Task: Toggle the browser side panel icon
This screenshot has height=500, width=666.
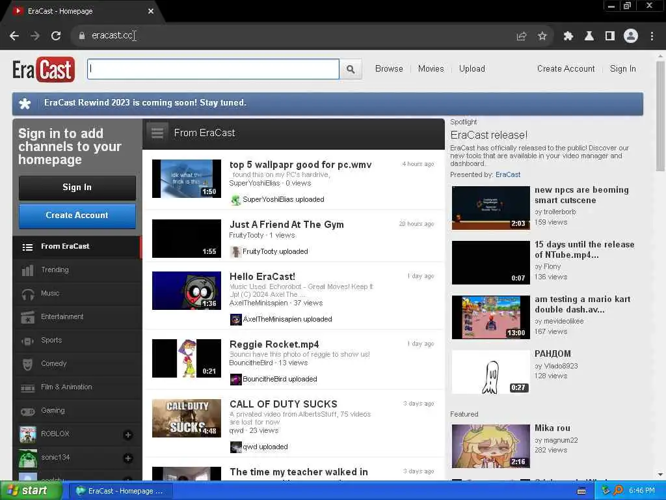Action: coord(610,36)
